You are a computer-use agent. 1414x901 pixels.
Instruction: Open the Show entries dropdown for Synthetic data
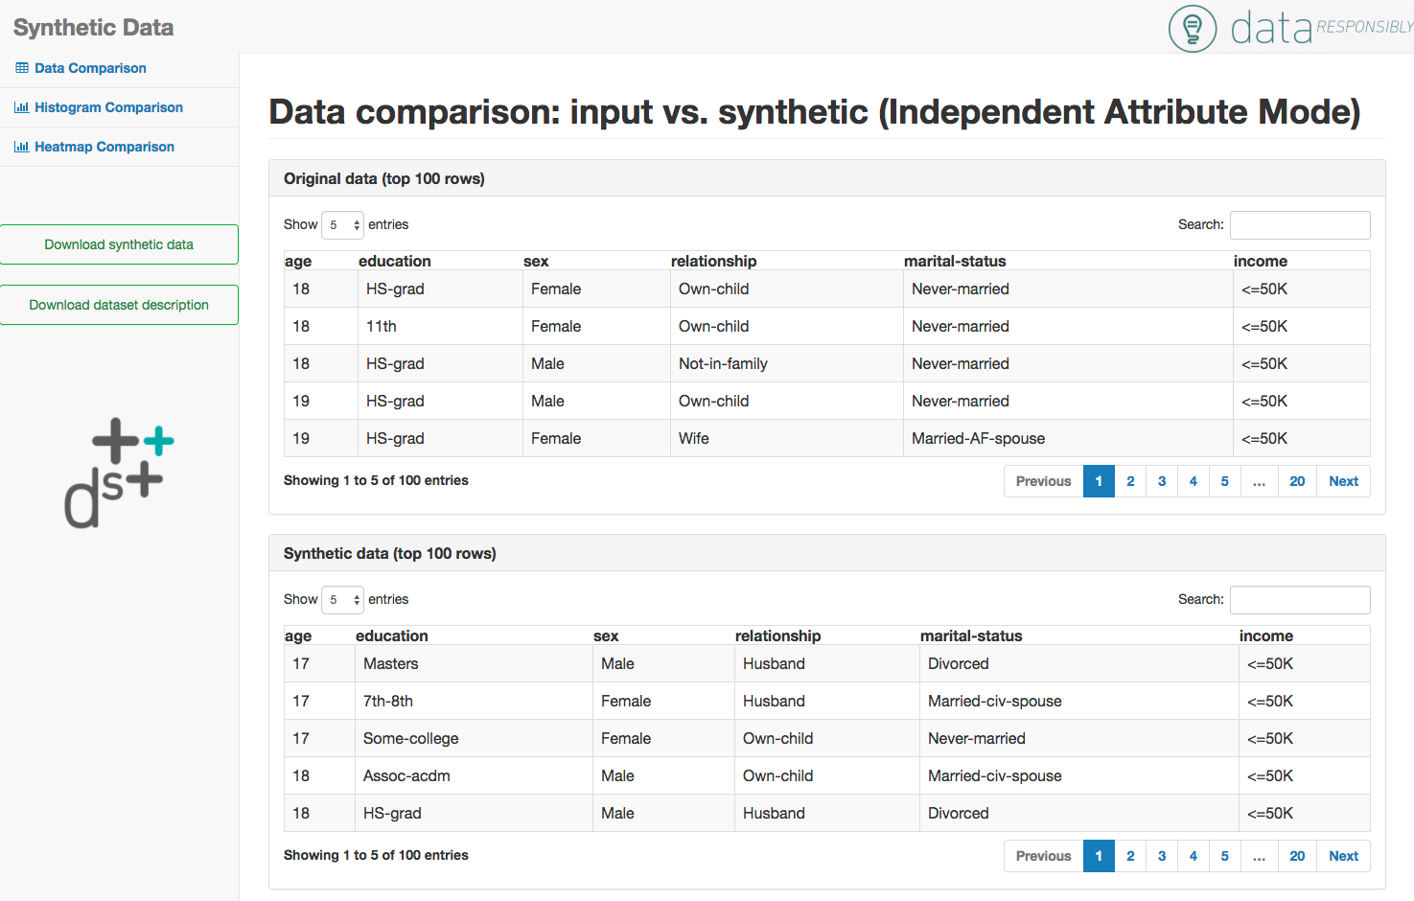[342, 600]
